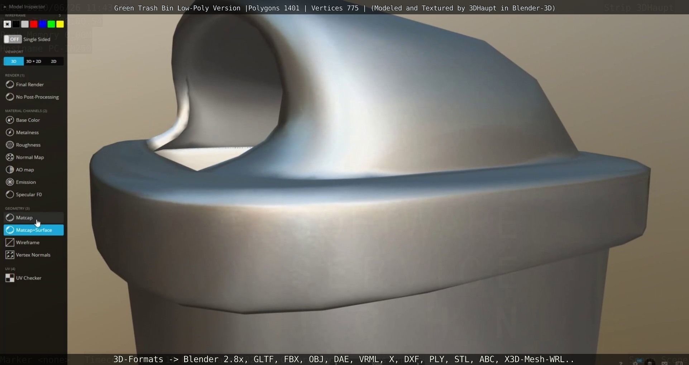Switch viewport to 3D + 2D tab
This screenshot has height=365, width=689.
click(34, 61)
